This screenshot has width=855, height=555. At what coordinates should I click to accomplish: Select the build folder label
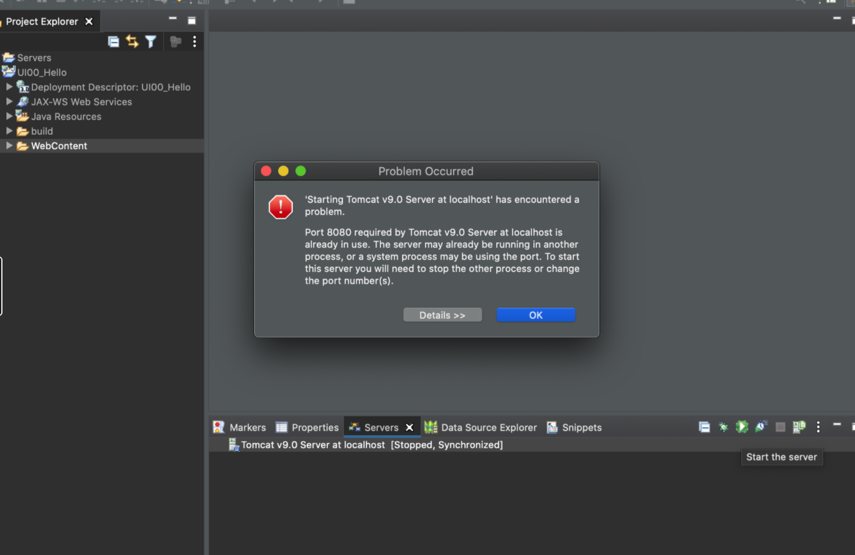[42, 131]
